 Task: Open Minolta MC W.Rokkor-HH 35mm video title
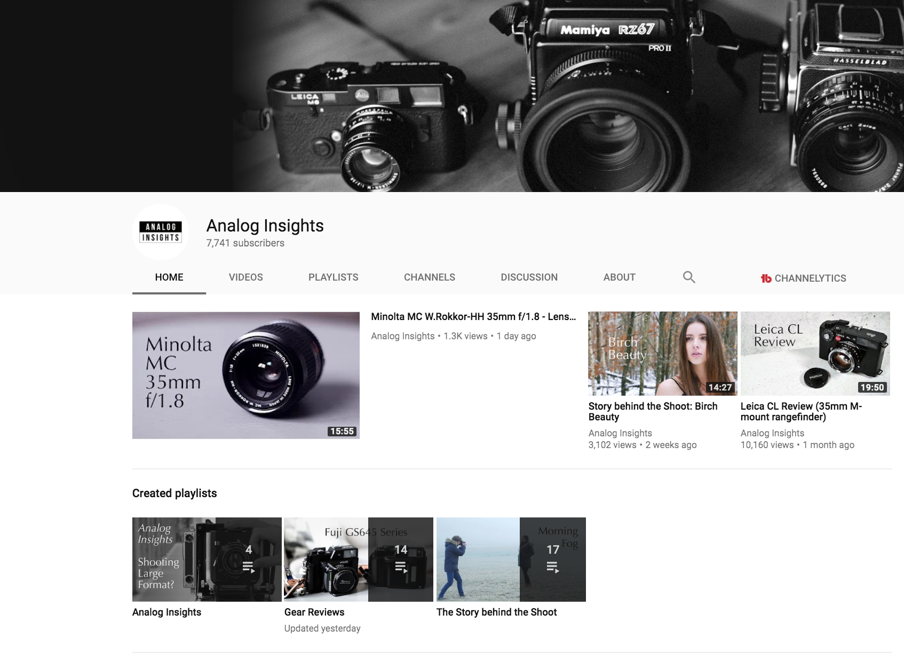click(x=473, y=316)
